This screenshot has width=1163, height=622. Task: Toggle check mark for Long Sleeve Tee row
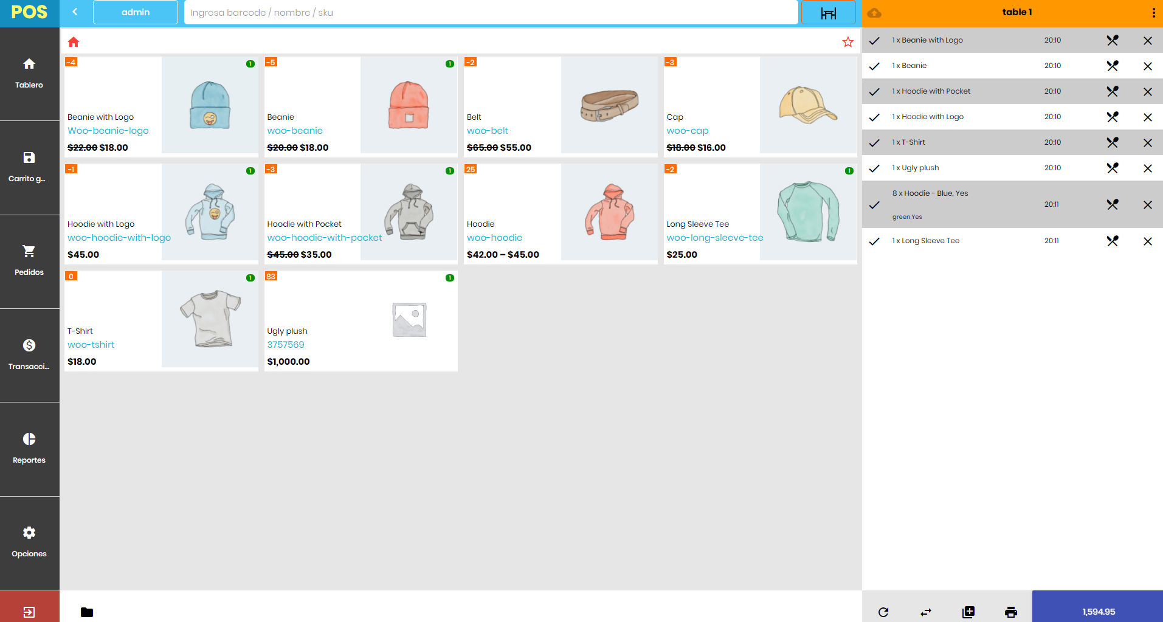(x=874, y=241)
